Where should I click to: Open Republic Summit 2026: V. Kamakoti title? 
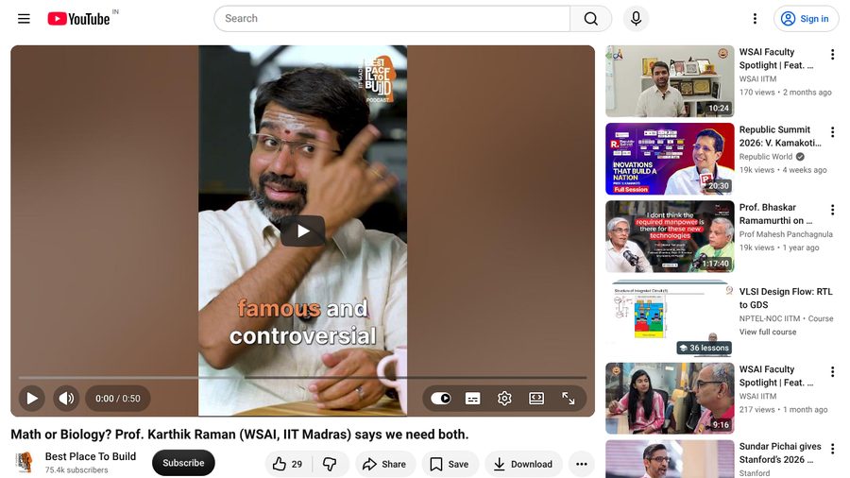coord(780,136)
